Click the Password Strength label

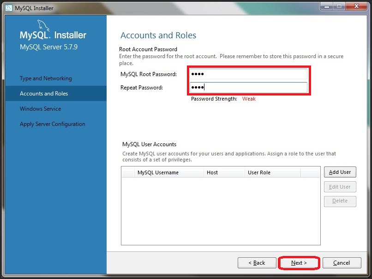214,99
